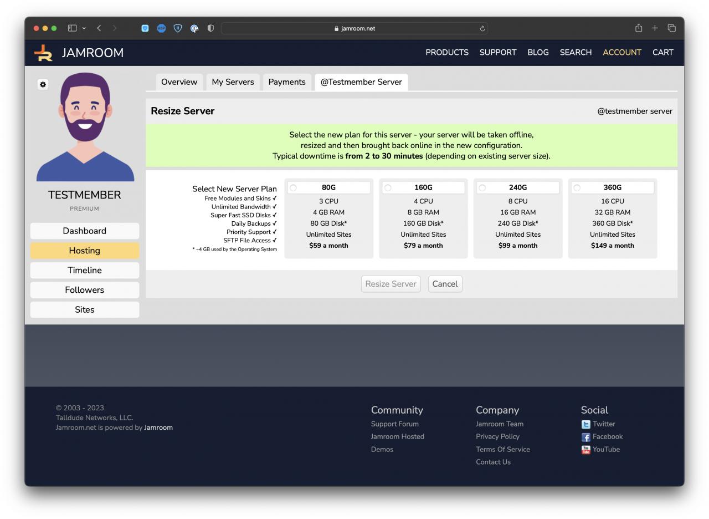
Task: Choose the 360G server plan radio
Action: [x=577, y=188]
